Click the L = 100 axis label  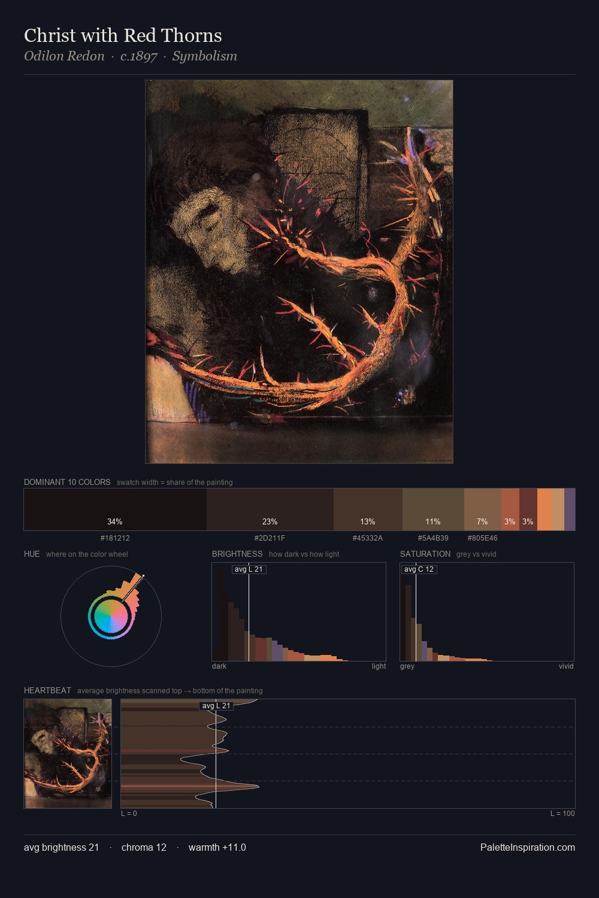pos(562,814)
